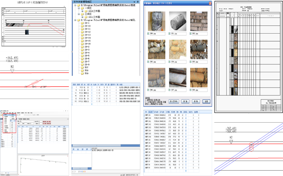Click the 1016工作面 folder icon

click(86, 11)
